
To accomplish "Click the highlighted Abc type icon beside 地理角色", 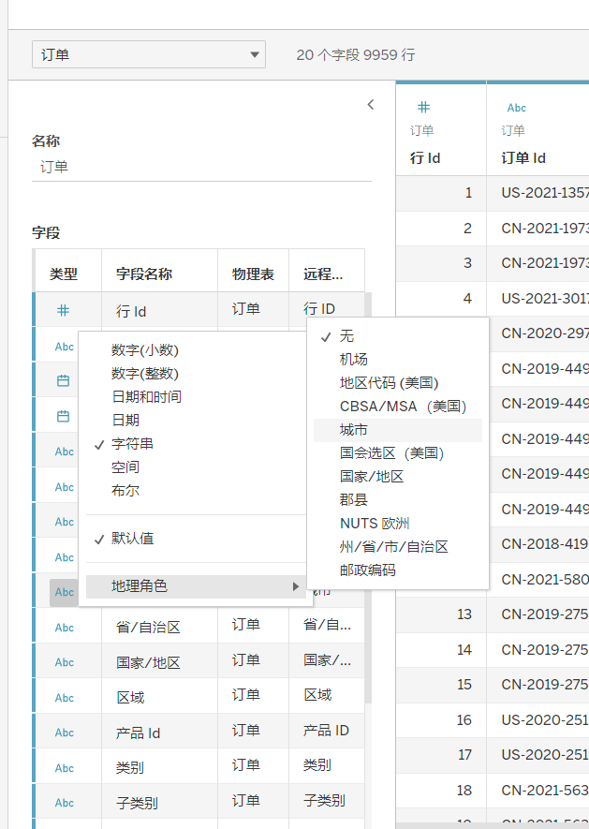I will [x=64, y=592].
